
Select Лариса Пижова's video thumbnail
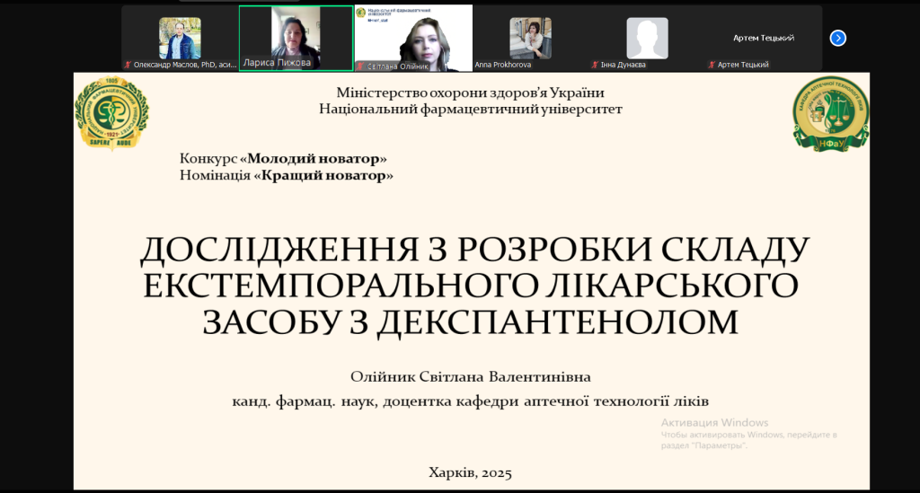pyautogui.click(x=296, y=38)
